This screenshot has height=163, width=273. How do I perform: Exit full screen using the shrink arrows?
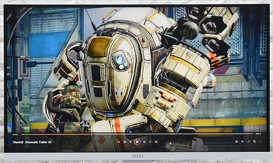(x=248, y=142)
